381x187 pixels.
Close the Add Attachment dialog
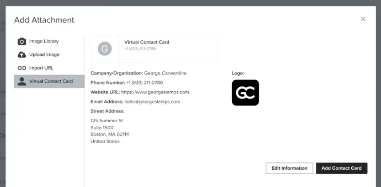[363, 19]
